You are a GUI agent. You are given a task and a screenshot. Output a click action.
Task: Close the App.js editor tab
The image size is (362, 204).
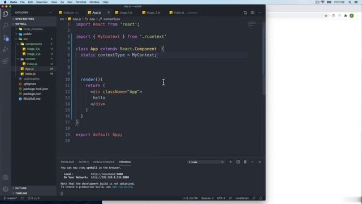(109, 12)
